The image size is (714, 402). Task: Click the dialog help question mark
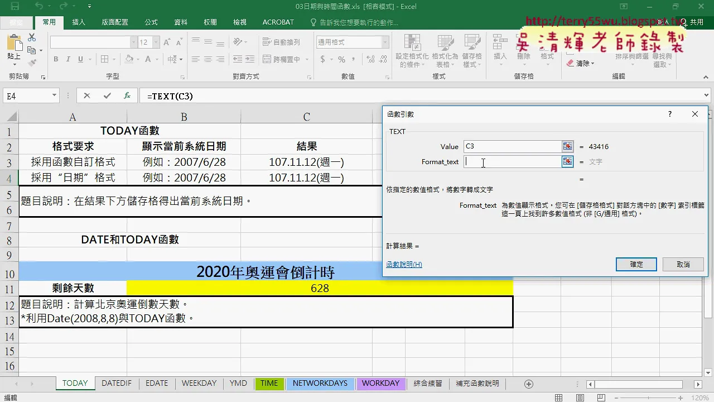(x=670, y=114)
